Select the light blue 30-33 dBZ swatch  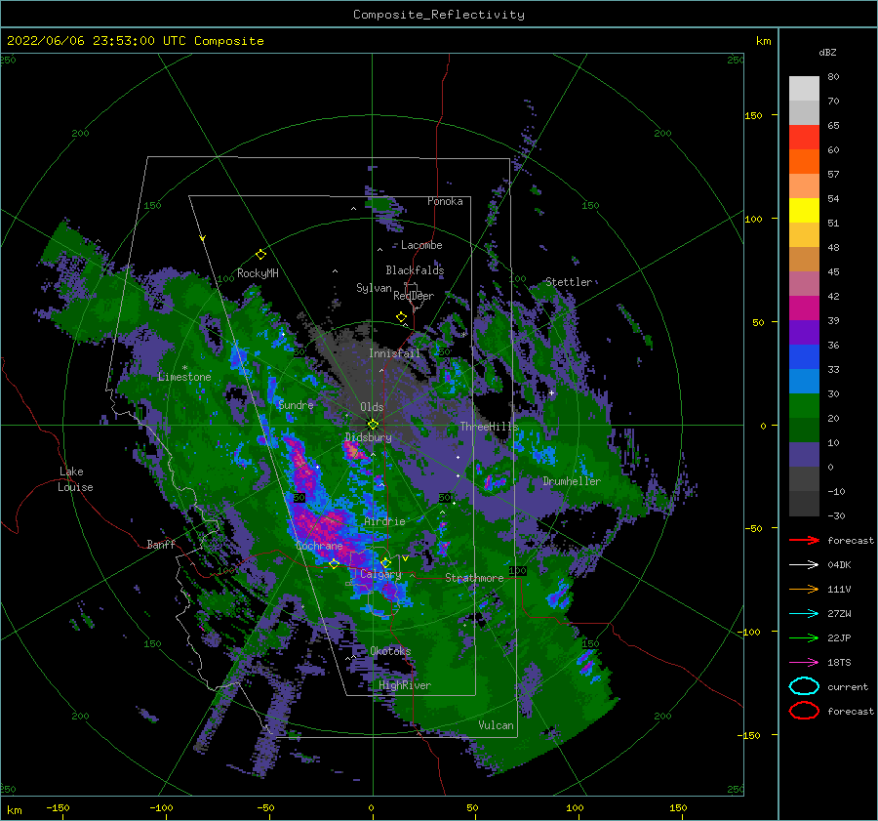click(804, 381)
